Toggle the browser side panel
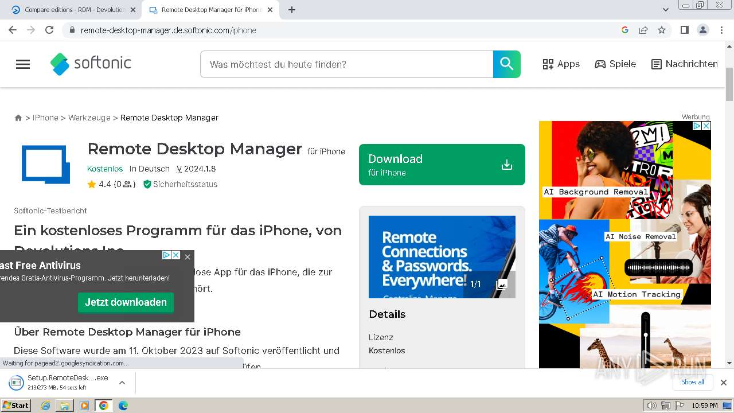The height and width of the screenshot is (413, 734). (x=684, y=30)
